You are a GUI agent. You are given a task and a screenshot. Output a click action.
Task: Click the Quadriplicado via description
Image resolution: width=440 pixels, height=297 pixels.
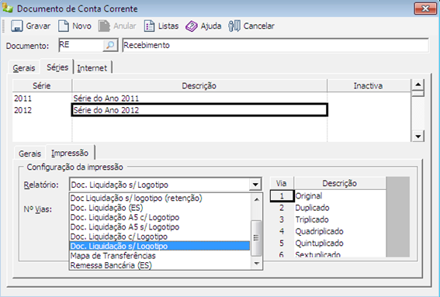(x=340, y=231)
